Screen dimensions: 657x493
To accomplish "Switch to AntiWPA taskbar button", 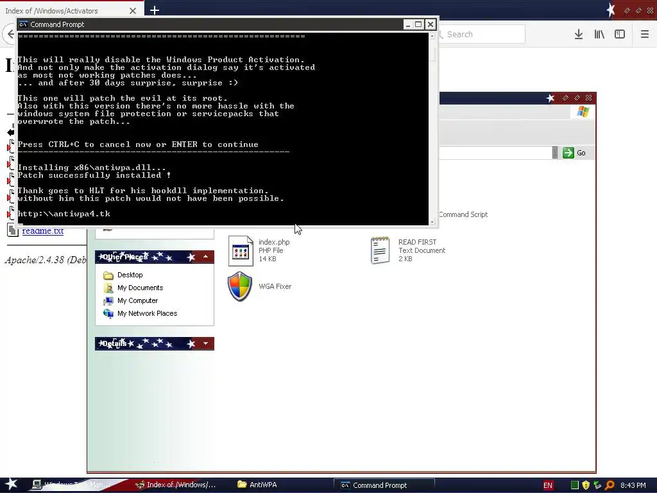I will click(x=258, y=485).
